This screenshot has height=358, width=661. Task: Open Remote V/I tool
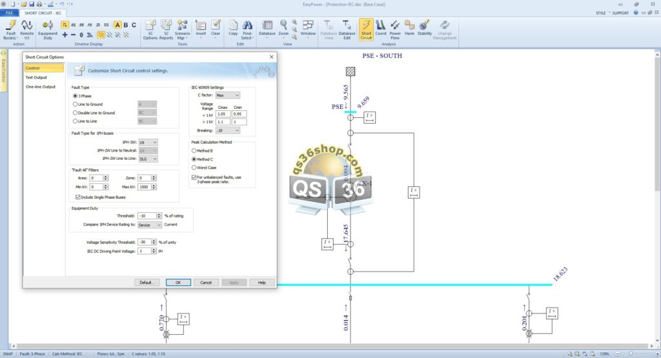tap(27, 30)
